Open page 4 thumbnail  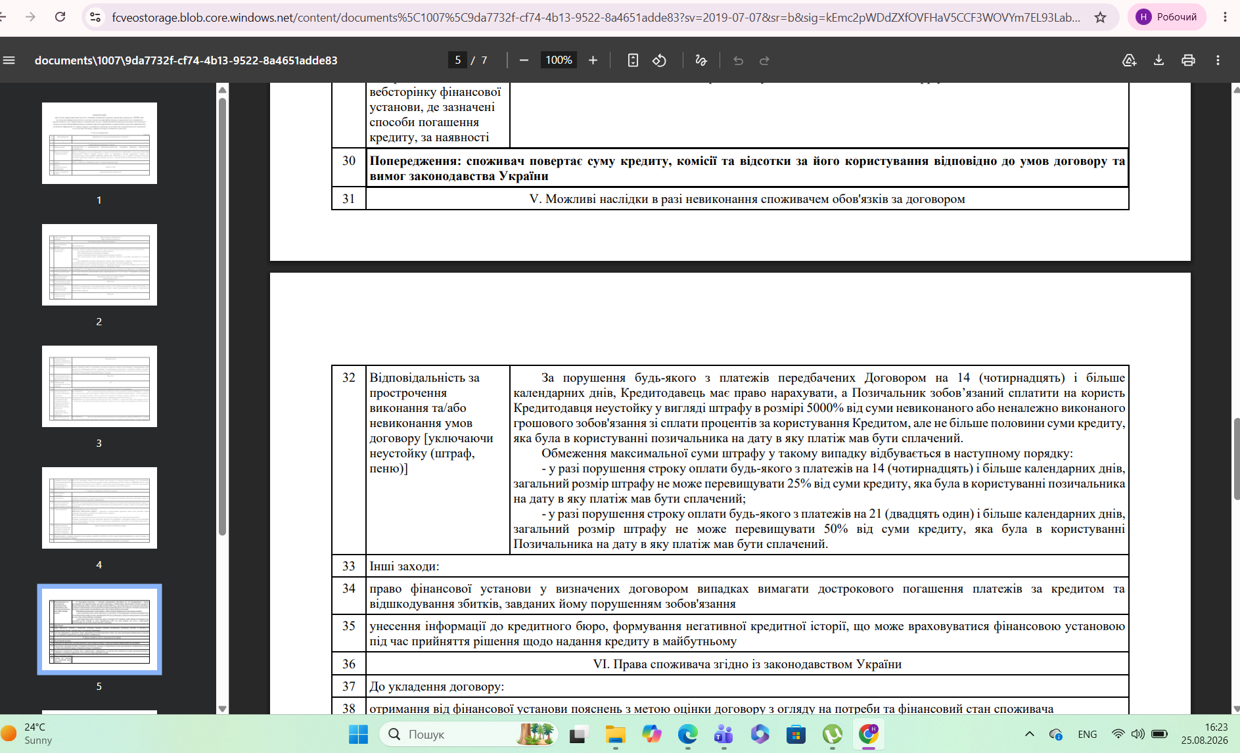99,508
